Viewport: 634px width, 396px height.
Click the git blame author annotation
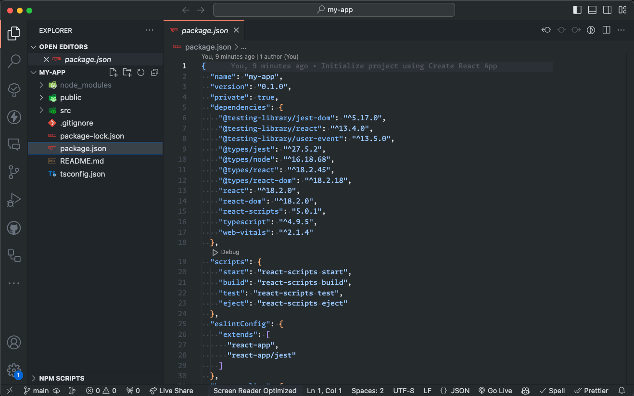pyautogui.click(x=250, y=56)
